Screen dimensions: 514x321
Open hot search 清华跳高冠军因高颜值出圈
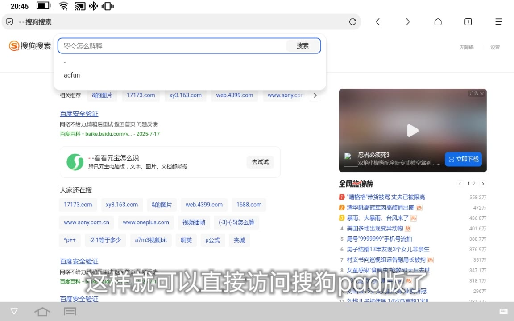381,208
